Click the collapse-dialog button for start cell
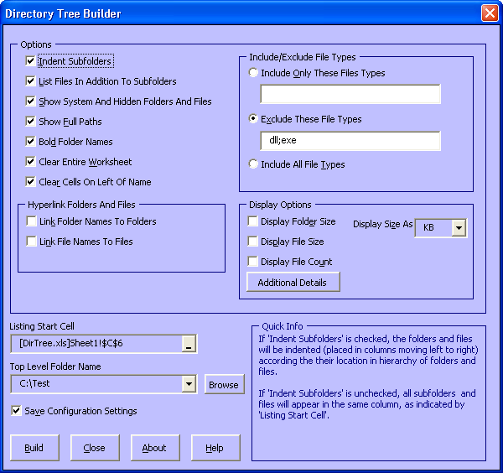The height and width of the screenshot is (473, 503). tap(189, 344)
